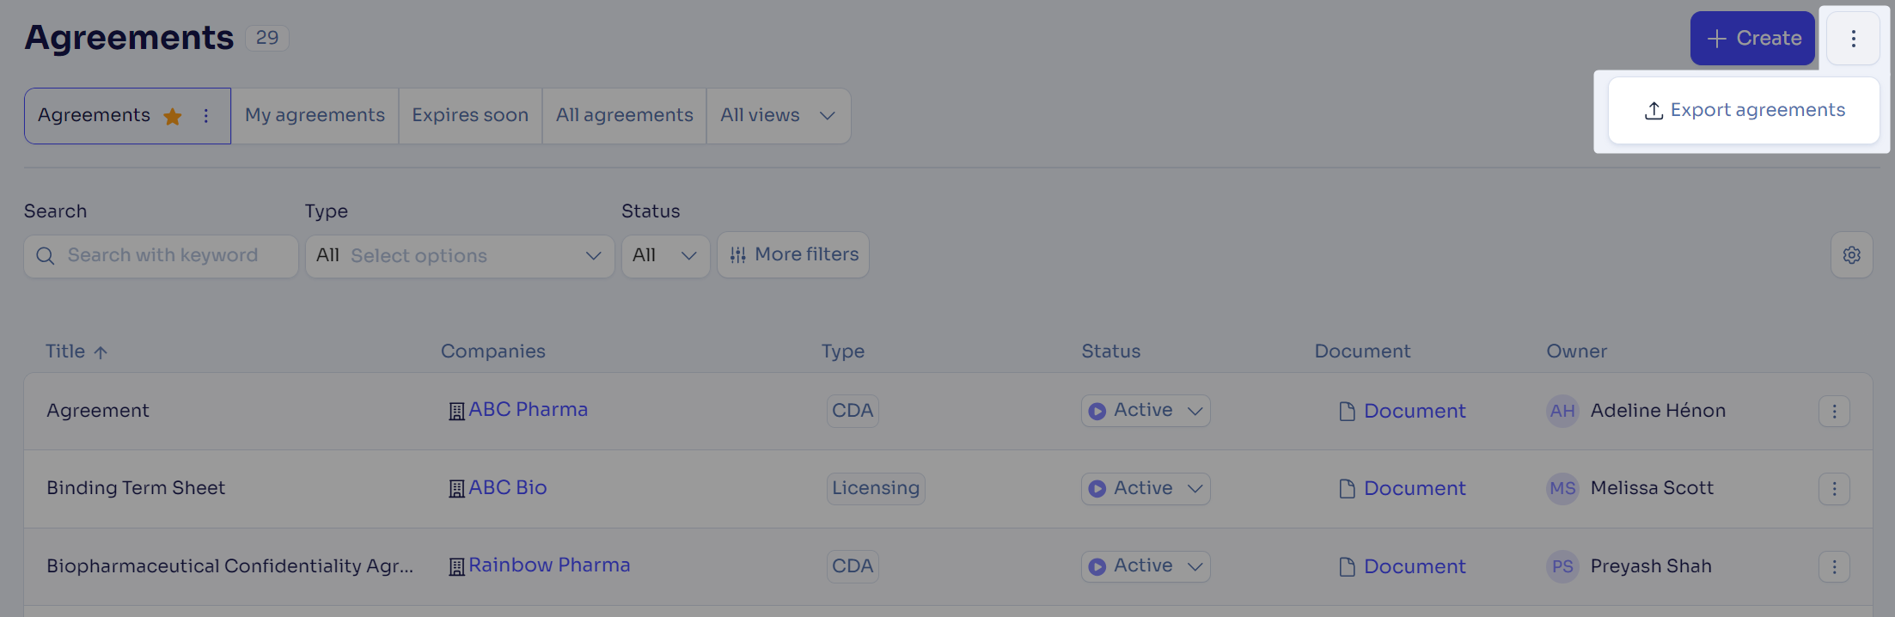This screenshot has height=617, width=1895.
Task: Click the search magnifier icon
Action: pos(46,256)
